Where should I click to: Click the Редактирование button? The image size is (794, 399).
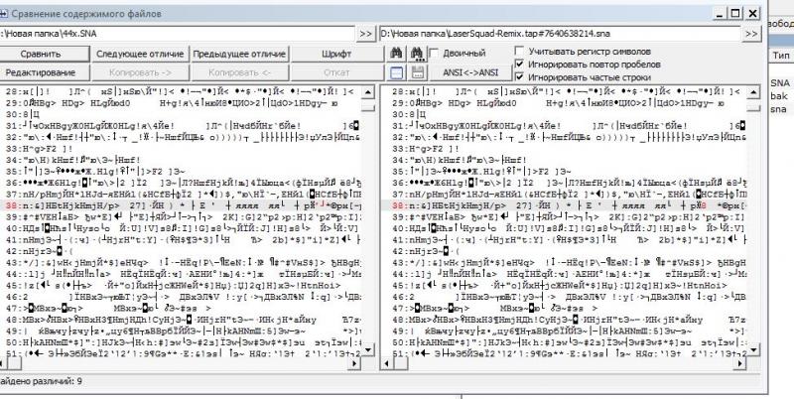(x=41, y=73)
